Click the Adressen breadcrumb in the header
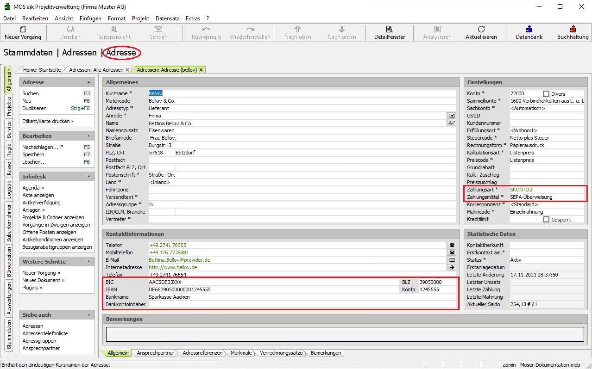Screen dimensions: 592x369 click(x=79, y=53)
